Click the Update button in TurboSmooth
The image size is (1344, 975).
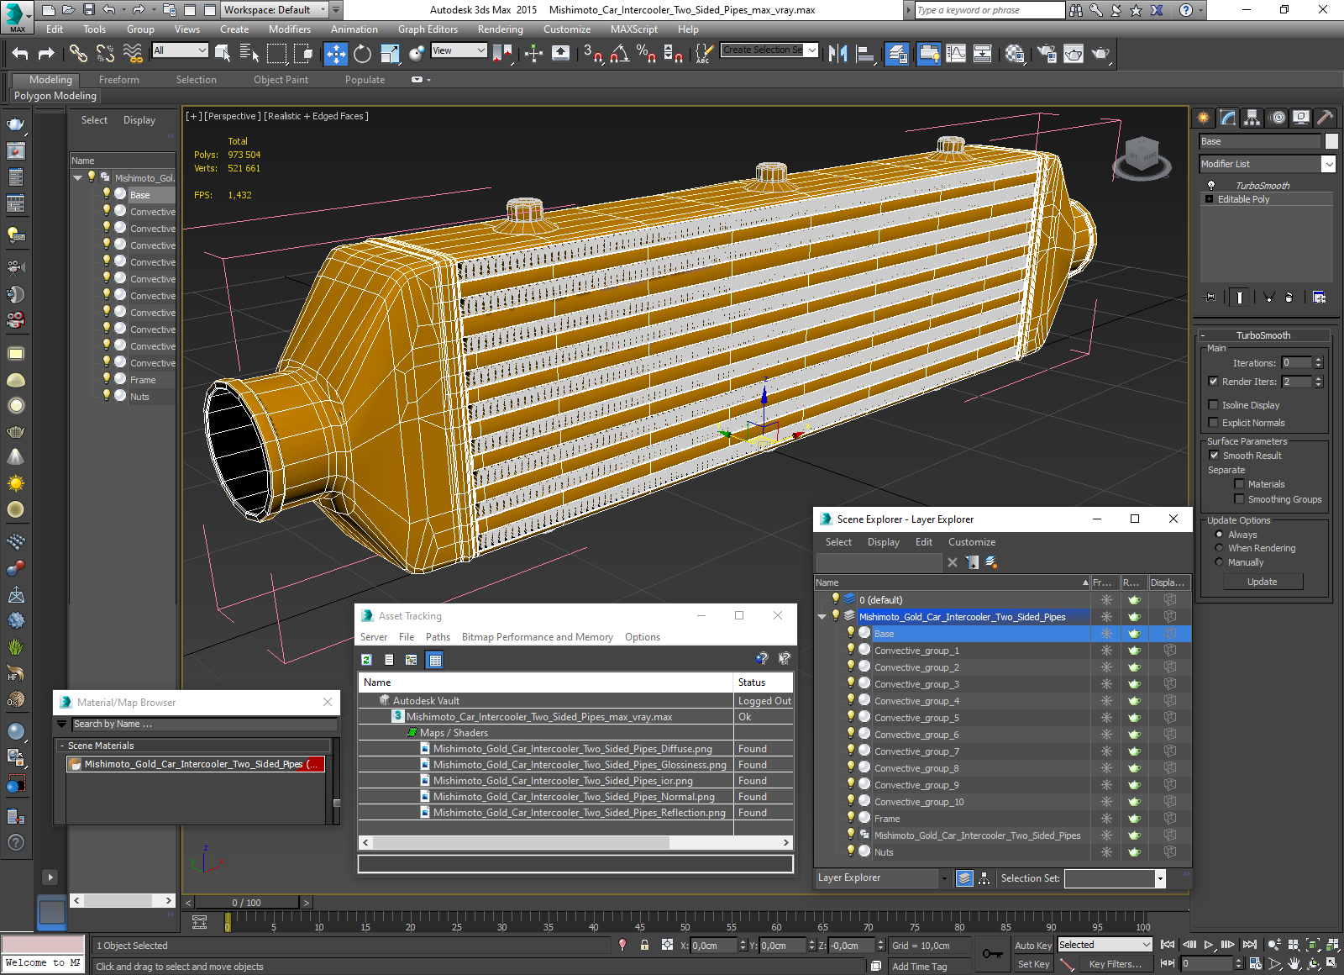(1262, 582)
